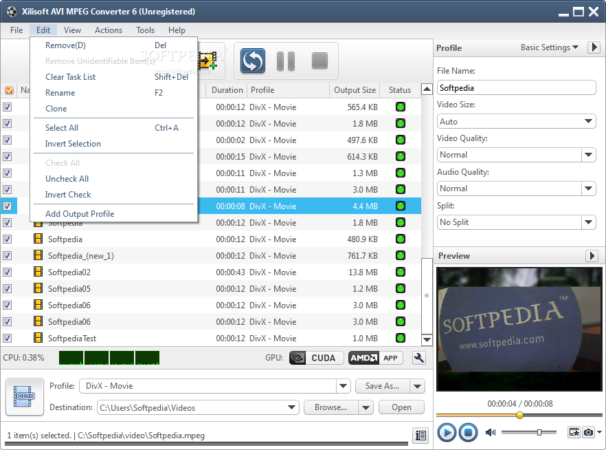
Task: Click the list scroll down arrow
Action: point(427,340)
